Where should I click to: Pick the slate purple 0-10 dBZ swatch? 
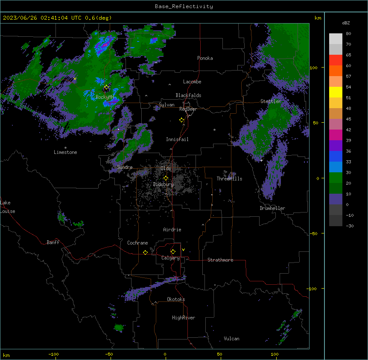click(x=336, y=199)
